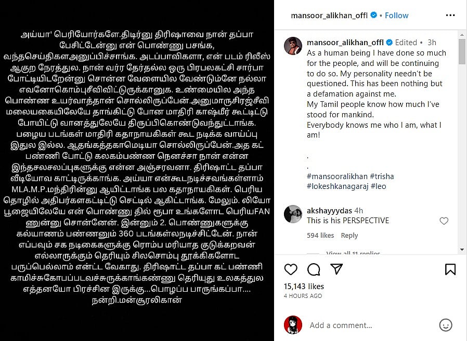Screen dimensions: 467x341
Task: Open #leo hashtag link
Action: [379, 186]
